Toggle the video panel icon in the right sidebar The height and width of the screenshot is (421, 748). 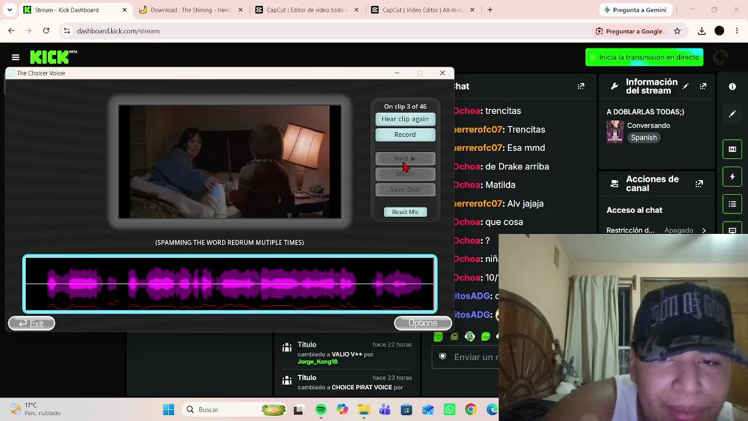[732, 149]
